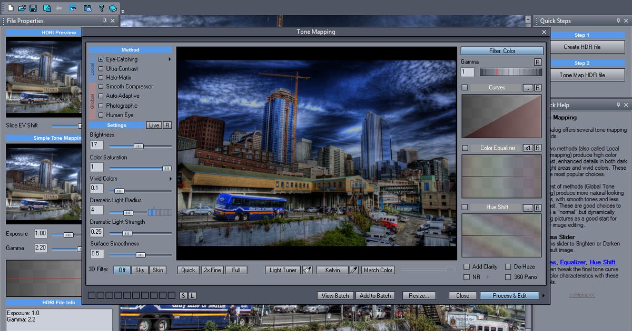Click the batch images toolbar icon
This screenshot has width=632, height=331.
click(47, 8)
